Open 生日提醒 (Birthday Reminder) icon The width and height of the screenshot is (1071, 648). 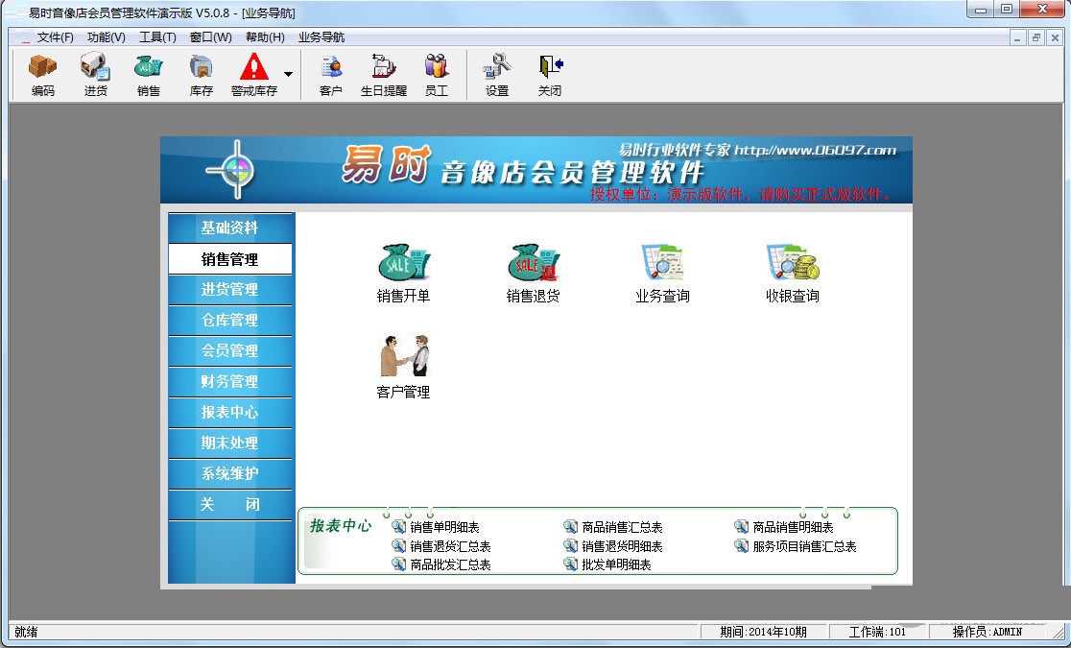point(383,74)
